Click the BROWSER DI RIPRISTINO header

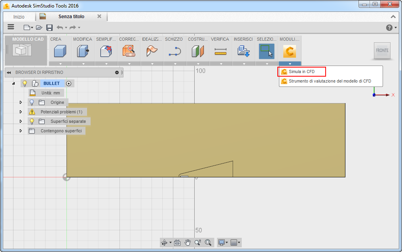(x=39, y=72)
